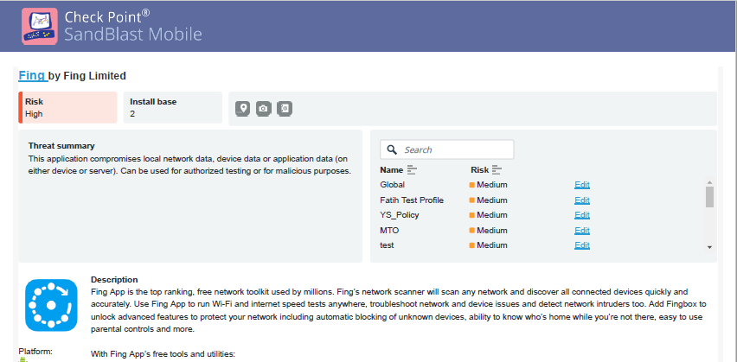Edit the test policy risk
This screenshot has height=362, width=737.
click(581, 245)
